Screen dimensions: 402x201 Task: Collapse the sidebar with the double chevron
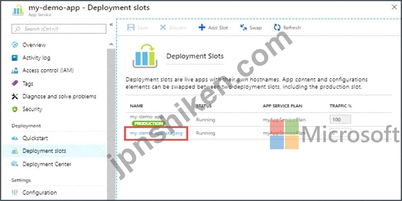point(111,25)
